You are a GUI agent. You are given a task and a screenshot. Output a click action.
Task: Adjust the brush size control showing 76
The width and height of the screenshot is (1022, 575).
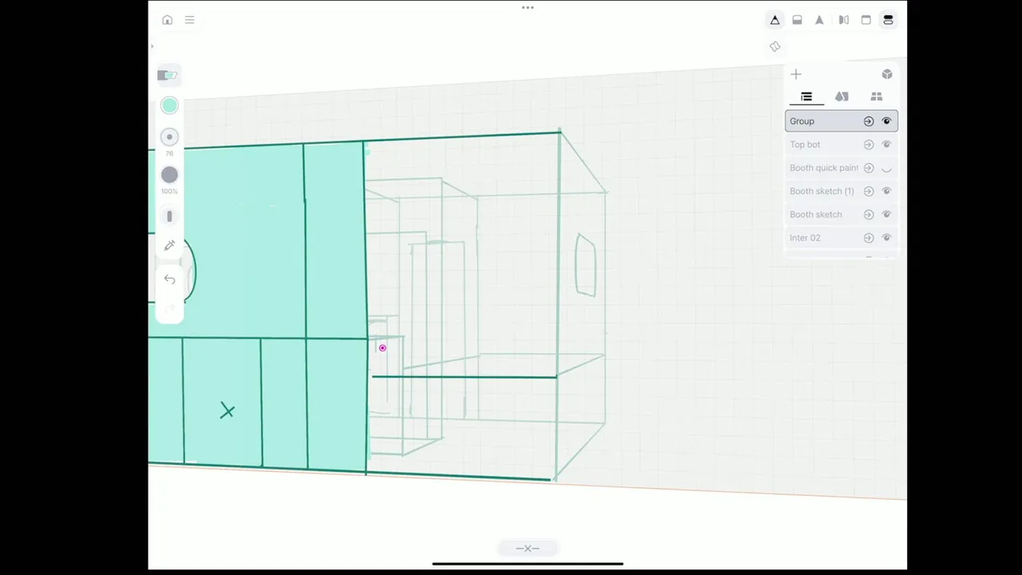[x=169, y=137]
